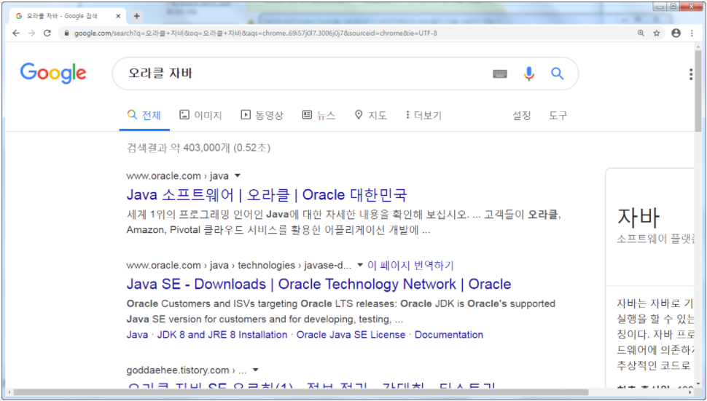This screenshot has width=707, height=401.
Task: Open the Google apps menu dots
Action: pyautogui.click(x=691, y=74)
